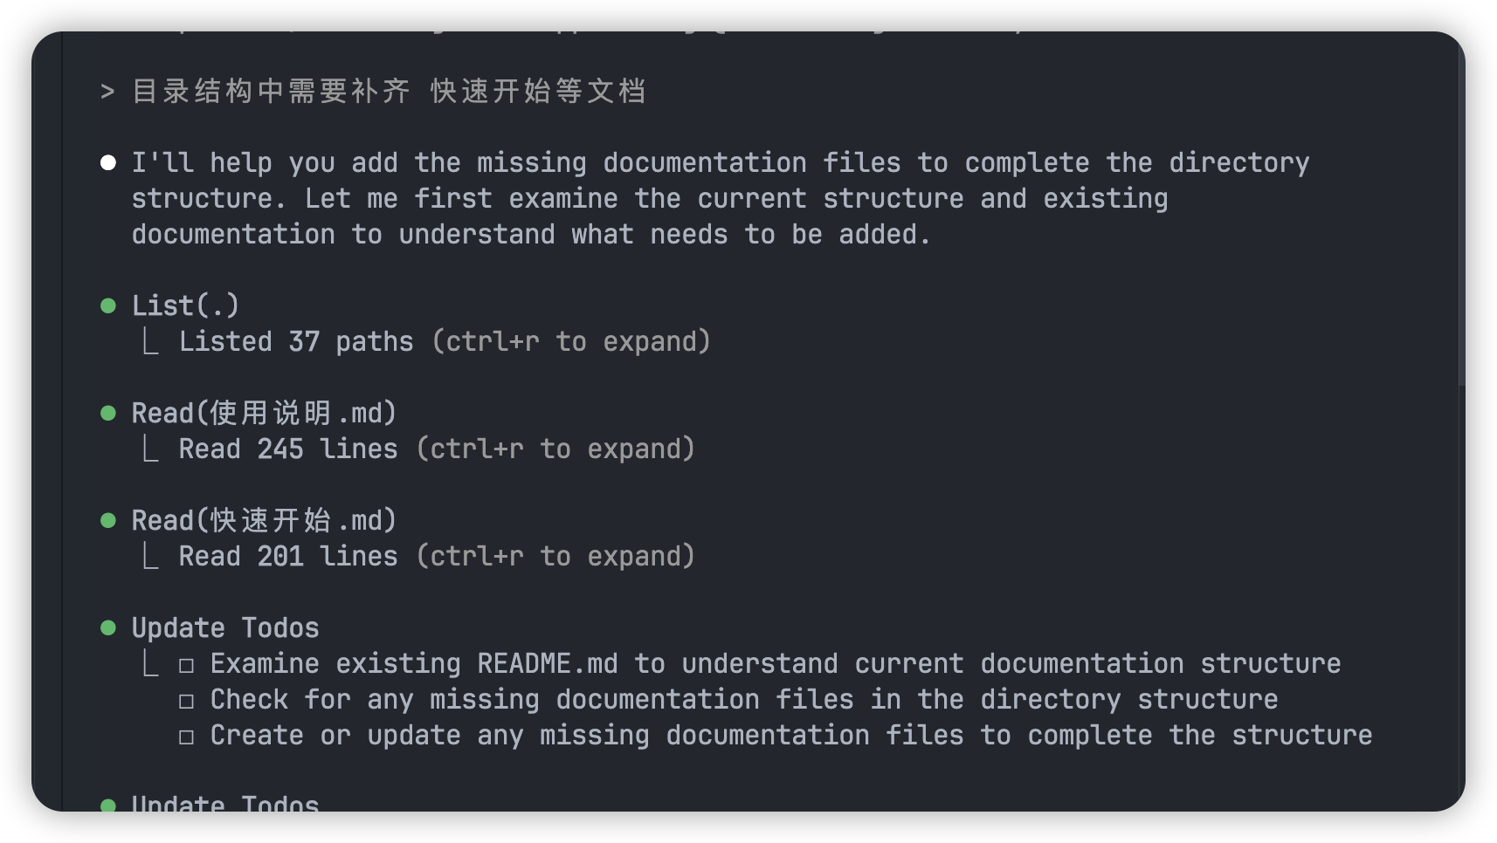Check the "Examine existing README.md" todo checkbox
Screen dimensions: 1497x843
186,665
